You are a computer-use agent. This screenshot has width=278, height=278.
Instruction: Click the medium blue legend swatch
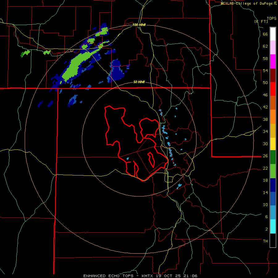click(273, 199)
